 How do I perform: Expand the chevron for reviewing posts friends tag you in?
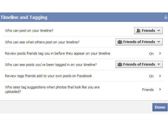(x=160, y=53)
